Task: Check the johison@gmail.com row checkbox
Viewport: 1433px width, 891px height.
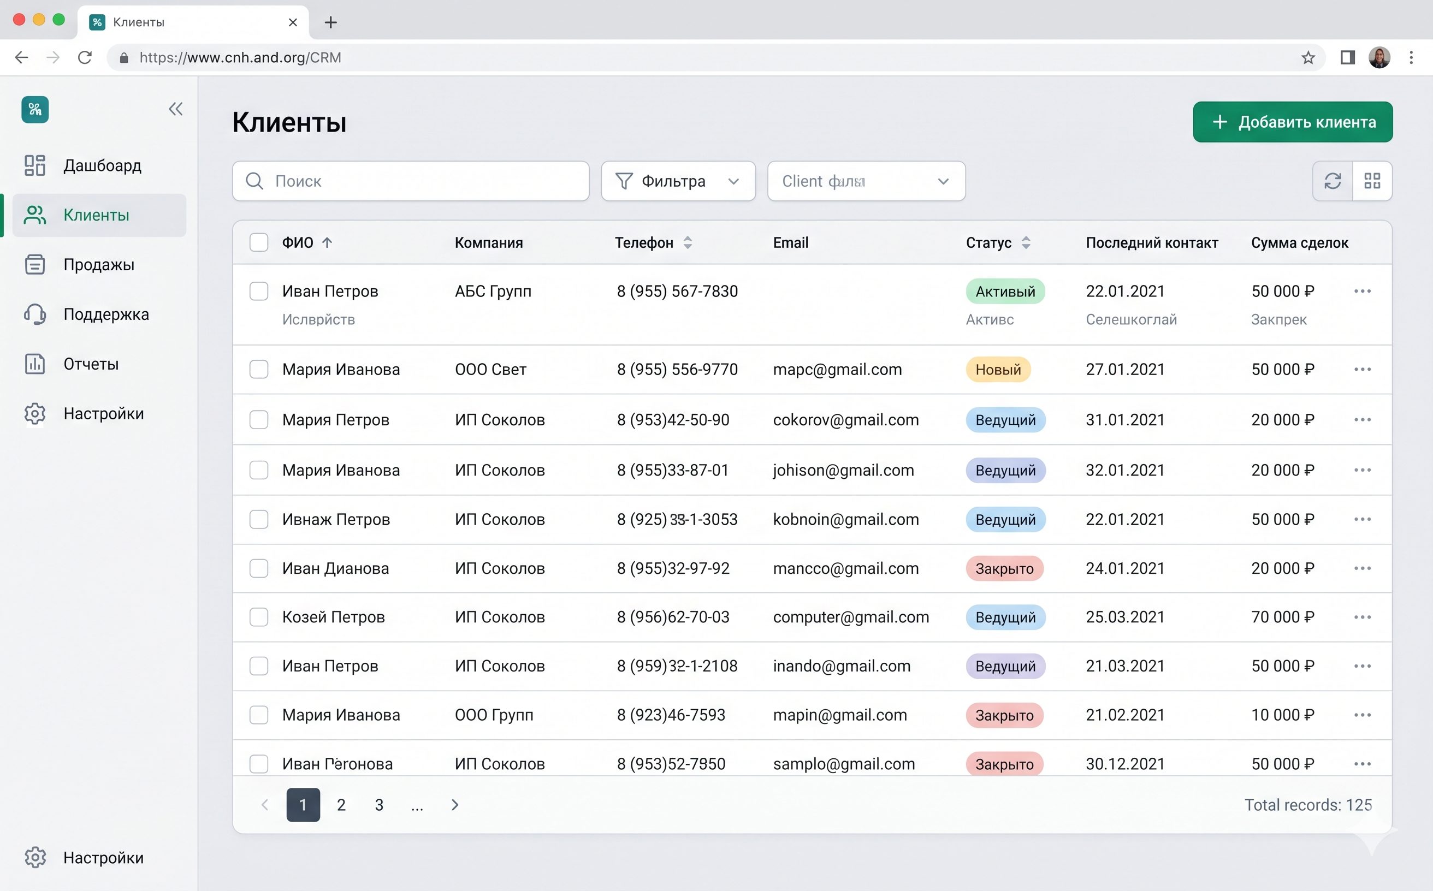Action: coord(259,470)
